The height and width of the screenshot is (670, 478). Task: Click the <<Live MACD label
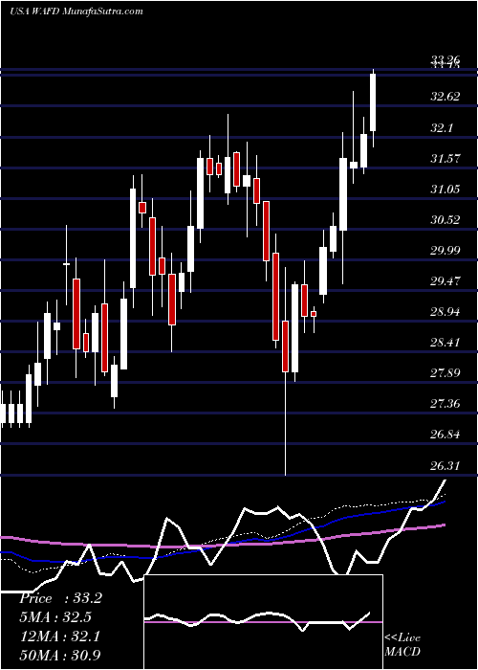click(x=402, y=644)
